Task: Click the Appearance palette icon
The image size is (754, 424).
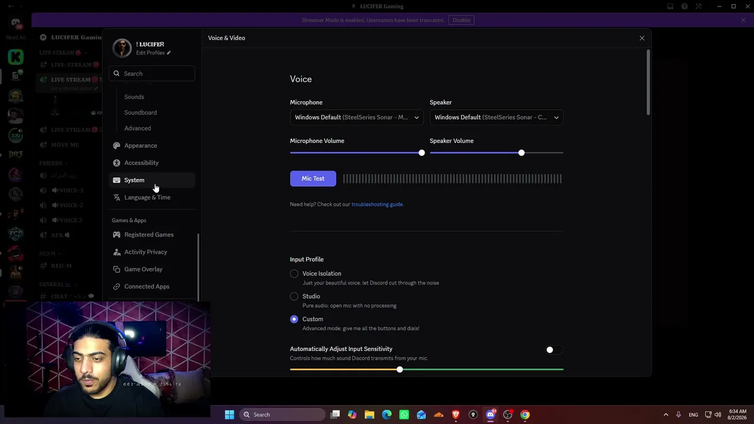Action: [x=117, y=145]
